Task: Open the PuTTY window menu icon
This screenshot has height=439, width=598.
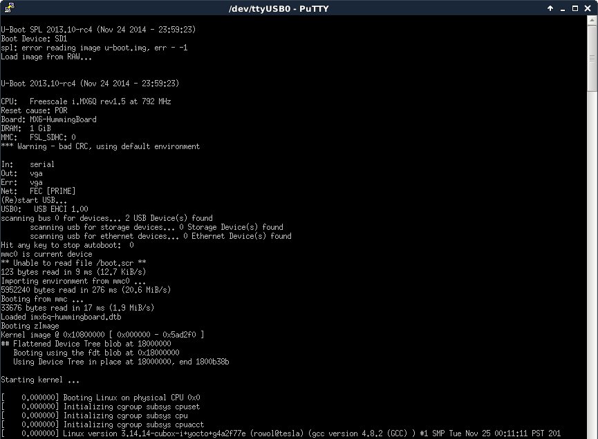Action: [8, 8]
